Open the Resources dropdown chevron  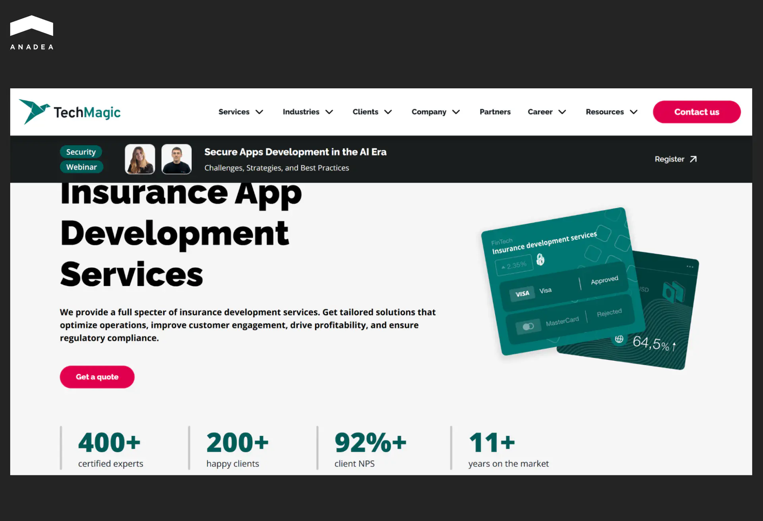[634, 112]
